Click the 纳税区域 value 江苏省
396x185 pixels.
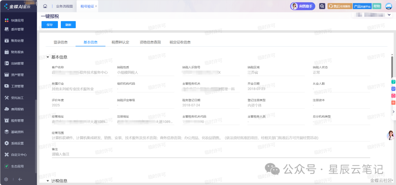(253, 72)
